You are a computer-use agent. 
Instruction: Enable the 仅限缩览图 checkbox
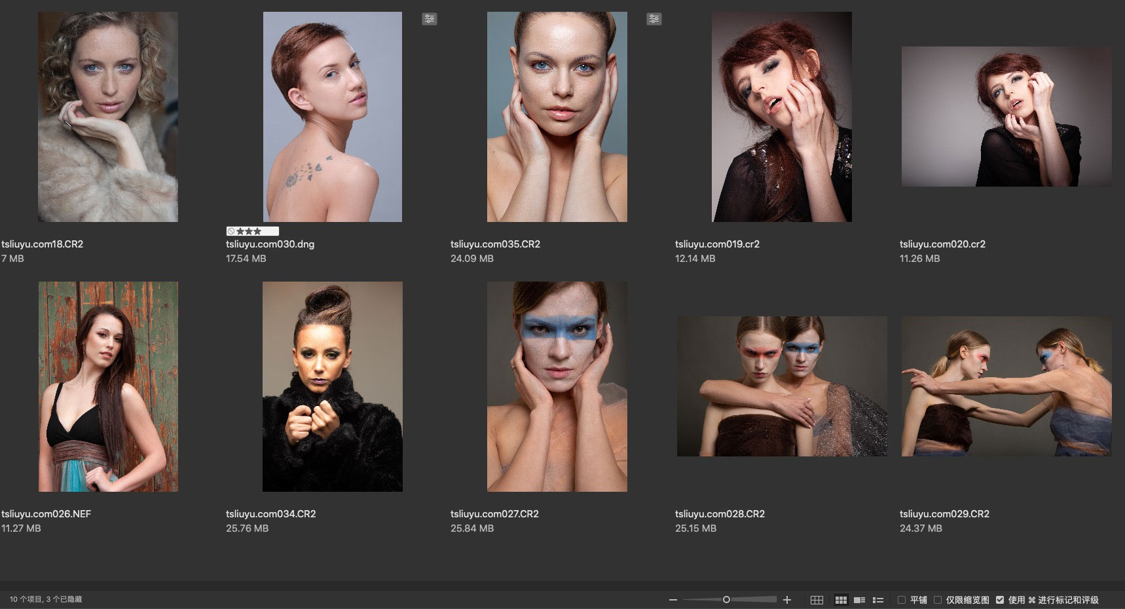coord(938,600)
